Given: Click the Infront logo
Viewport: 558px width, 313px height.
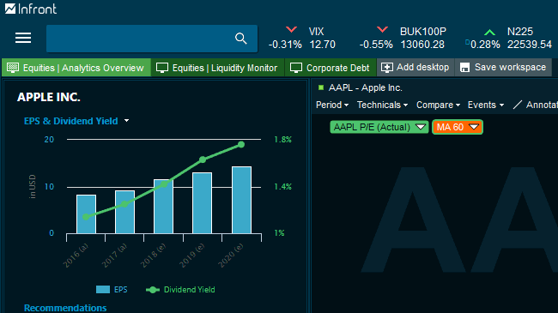Looking at the screenshot, I should [x=31, y=9].
